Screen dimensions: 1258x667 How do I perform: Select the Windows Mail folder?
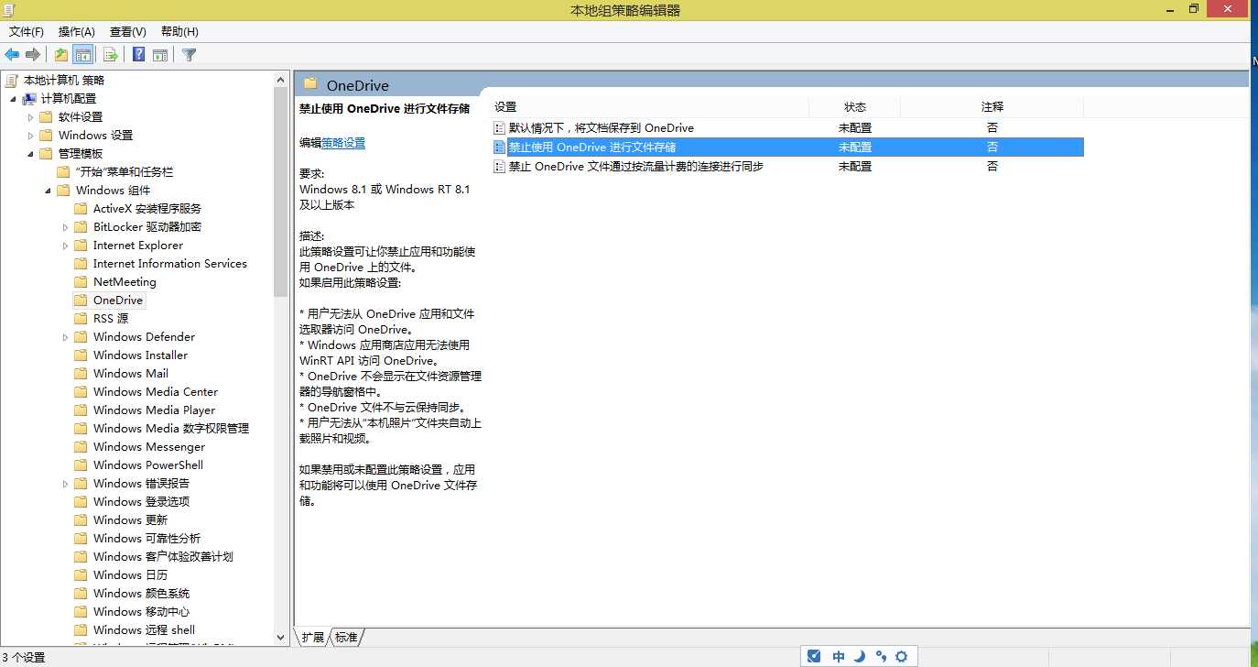[131, 374]
